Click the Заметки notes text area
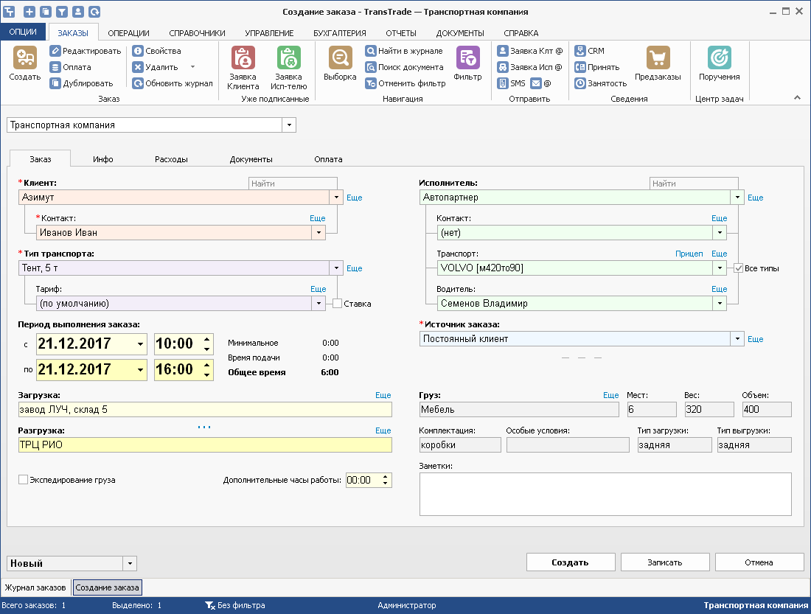Viewport: 811px width, 614px height. [x=605, y=494]
